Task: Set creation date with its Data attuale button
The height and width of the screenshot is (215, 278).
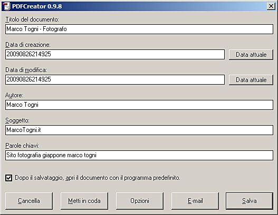Action: coord(251,55)
